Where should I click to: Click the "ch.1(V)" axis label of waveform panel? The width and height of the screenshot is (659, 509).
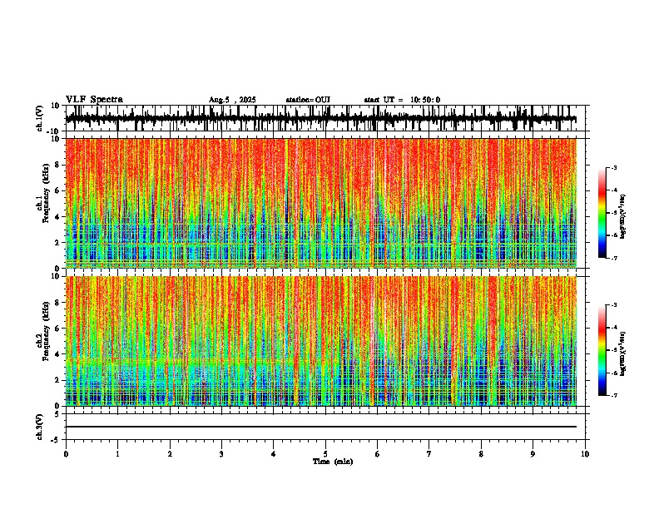[40, 118]
